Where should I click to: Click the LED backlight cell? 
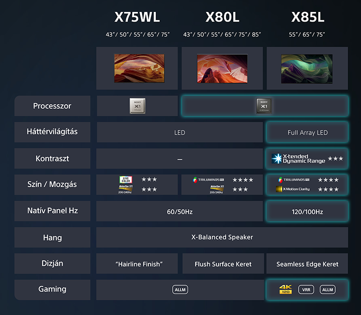(180, 132)
